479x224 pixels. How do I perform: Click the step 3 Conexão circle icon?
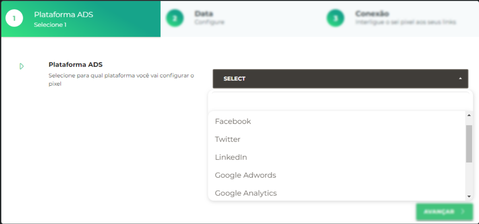[335, 18]
